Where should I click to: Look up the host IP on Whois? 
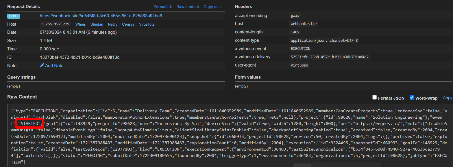point(81,24)
